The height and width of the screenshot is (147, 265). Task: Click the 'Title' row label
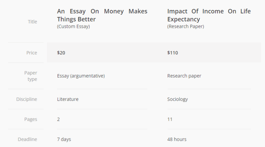coord(33,22)
